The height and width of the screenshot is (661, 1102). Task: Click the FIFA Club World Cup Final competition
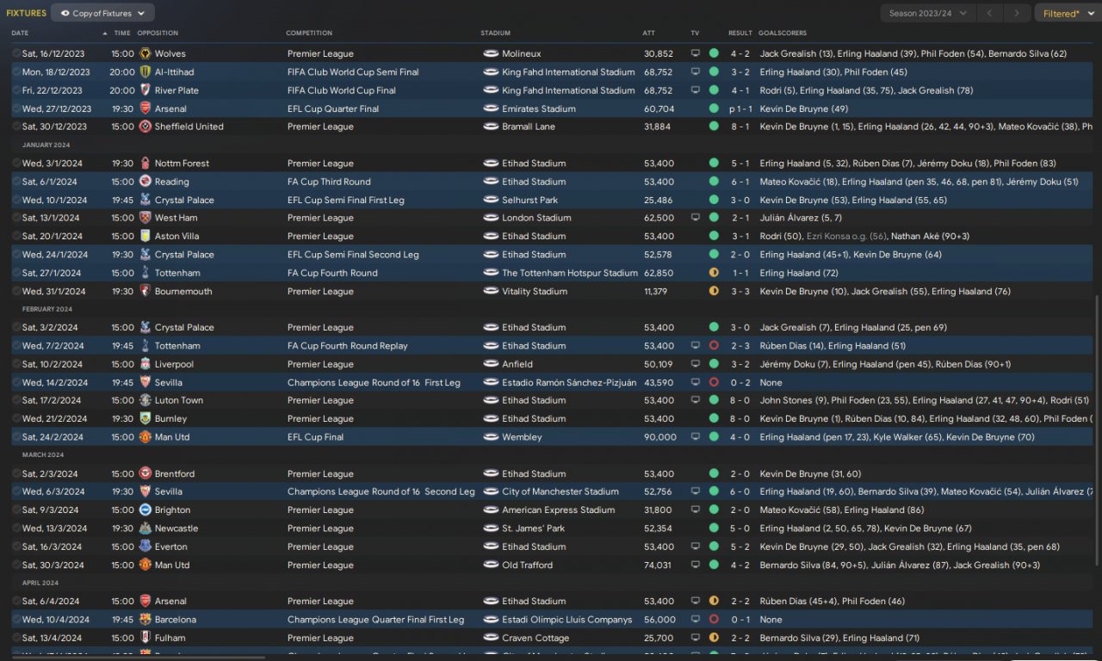342,90
